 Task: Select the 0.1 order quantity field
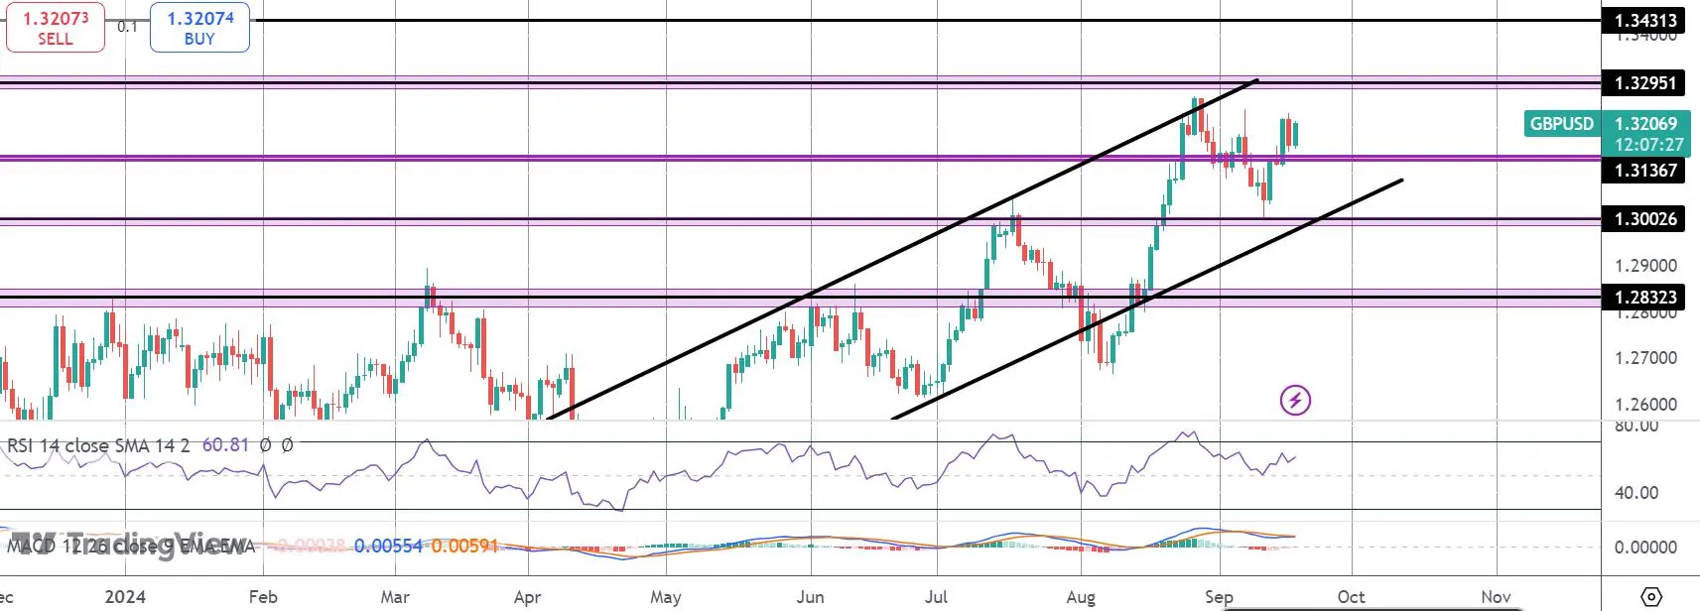pos(127,27)
